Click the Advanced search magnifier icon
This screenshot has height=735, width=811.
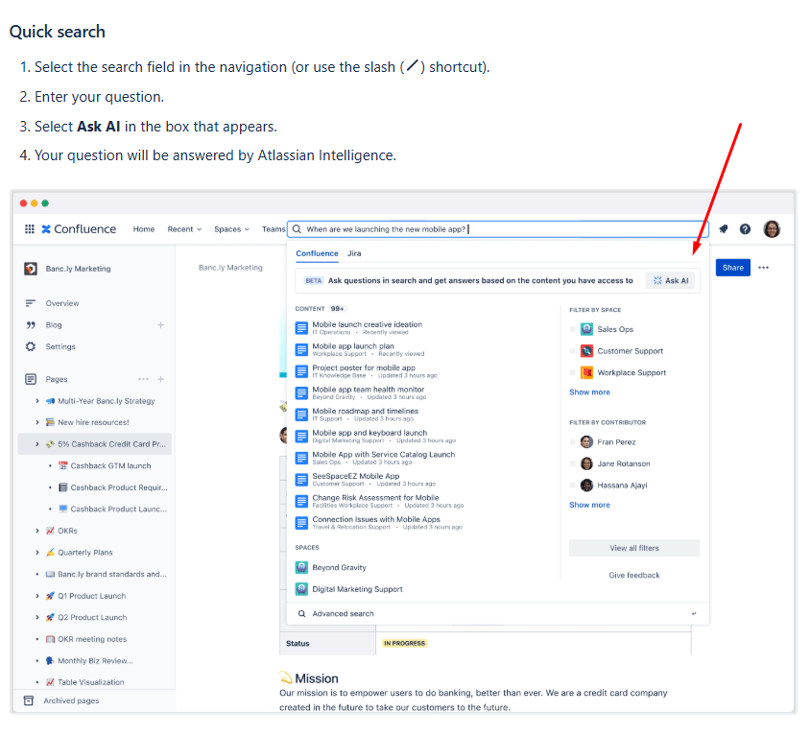click(x=301, y=614)
